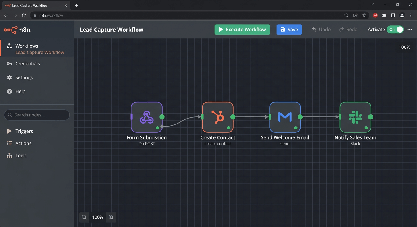This screenshot has width=417, height=227.
Task: Select Lead Capture Workflow in the sidebar
Action: pos(40,52)
